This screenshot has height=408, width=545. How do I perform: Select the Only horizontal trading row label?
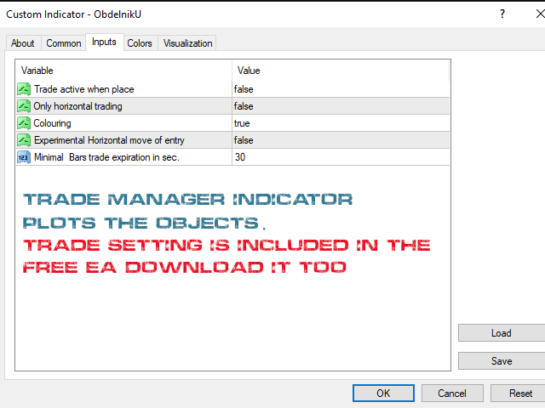[x=77, y=106]
